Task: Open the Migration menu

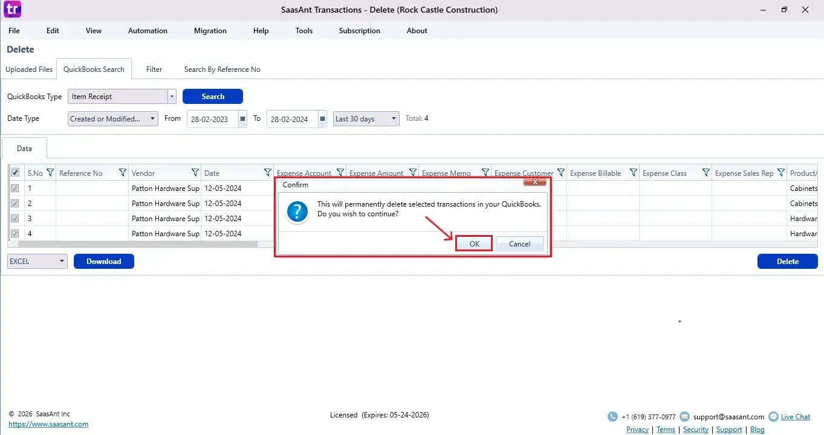Action: pos(210,31)
